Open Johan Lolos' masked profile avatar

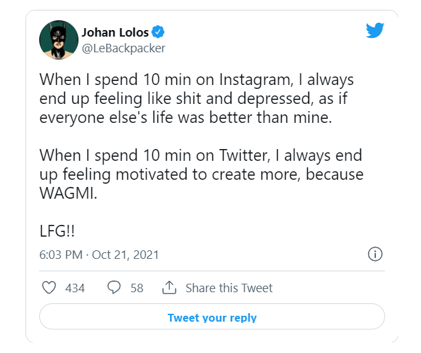[x=59, y=40]
